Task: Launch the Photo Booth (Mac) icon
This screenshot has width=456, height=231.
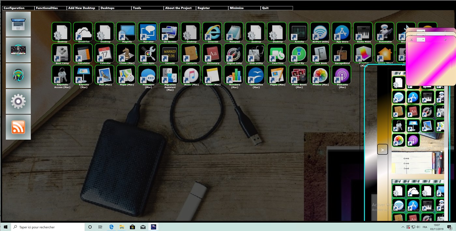Action: coord(299,74)
